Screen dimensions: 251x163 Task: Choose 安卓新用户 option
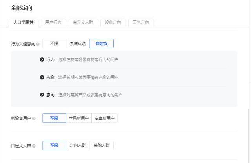104,118
